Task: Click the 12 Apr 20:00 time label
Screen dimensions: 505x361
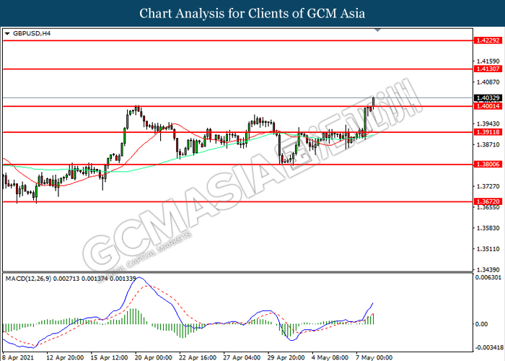Action: pos(65,357)
